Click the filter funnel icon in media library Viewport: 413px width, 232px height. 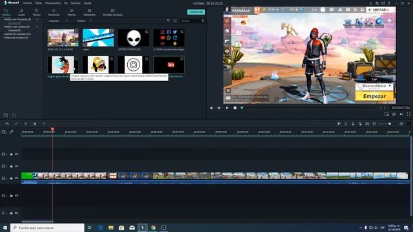[x=168, y=21]
